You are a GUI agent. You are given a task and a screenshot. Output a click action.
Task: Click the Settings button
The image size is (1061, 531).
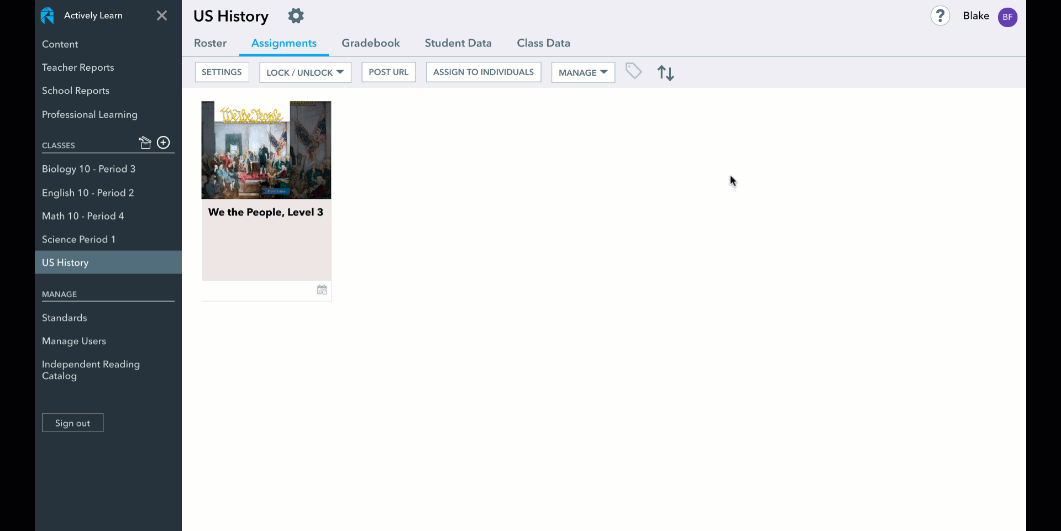[222, 72]
